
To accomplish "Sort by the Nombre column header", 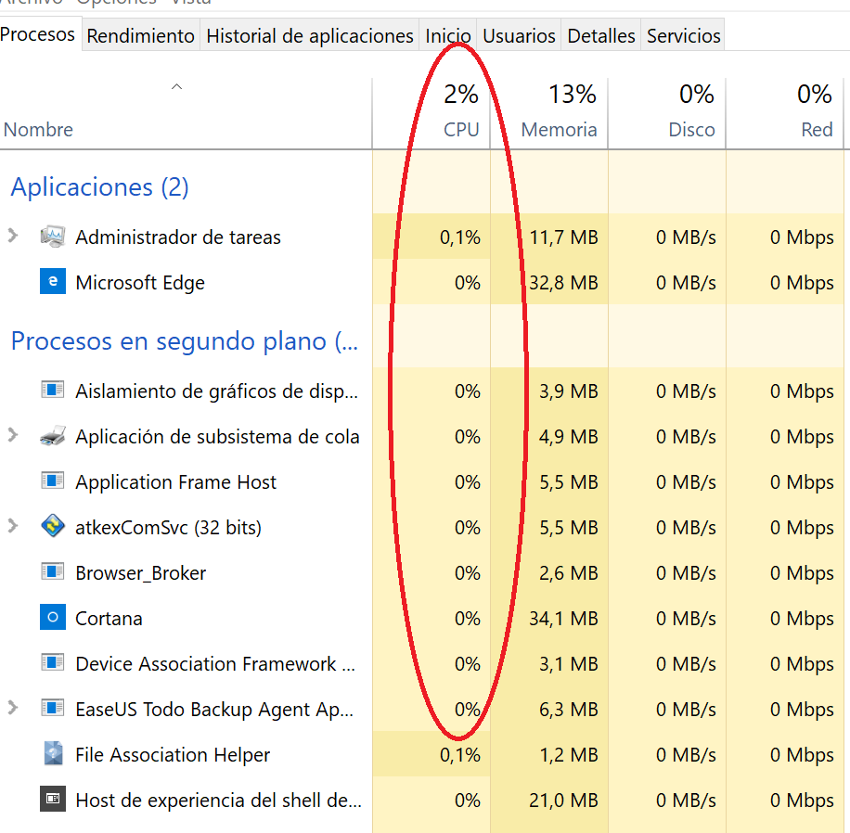I will pyautogui.click(x=38, y=129).
